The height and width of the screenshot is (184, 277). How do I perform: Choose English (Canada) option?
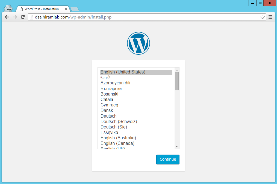[x=136, y=143]
